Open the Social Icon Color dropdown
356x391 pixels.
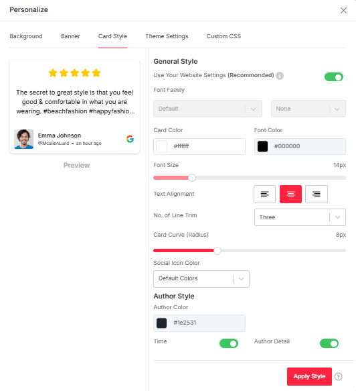201,279
